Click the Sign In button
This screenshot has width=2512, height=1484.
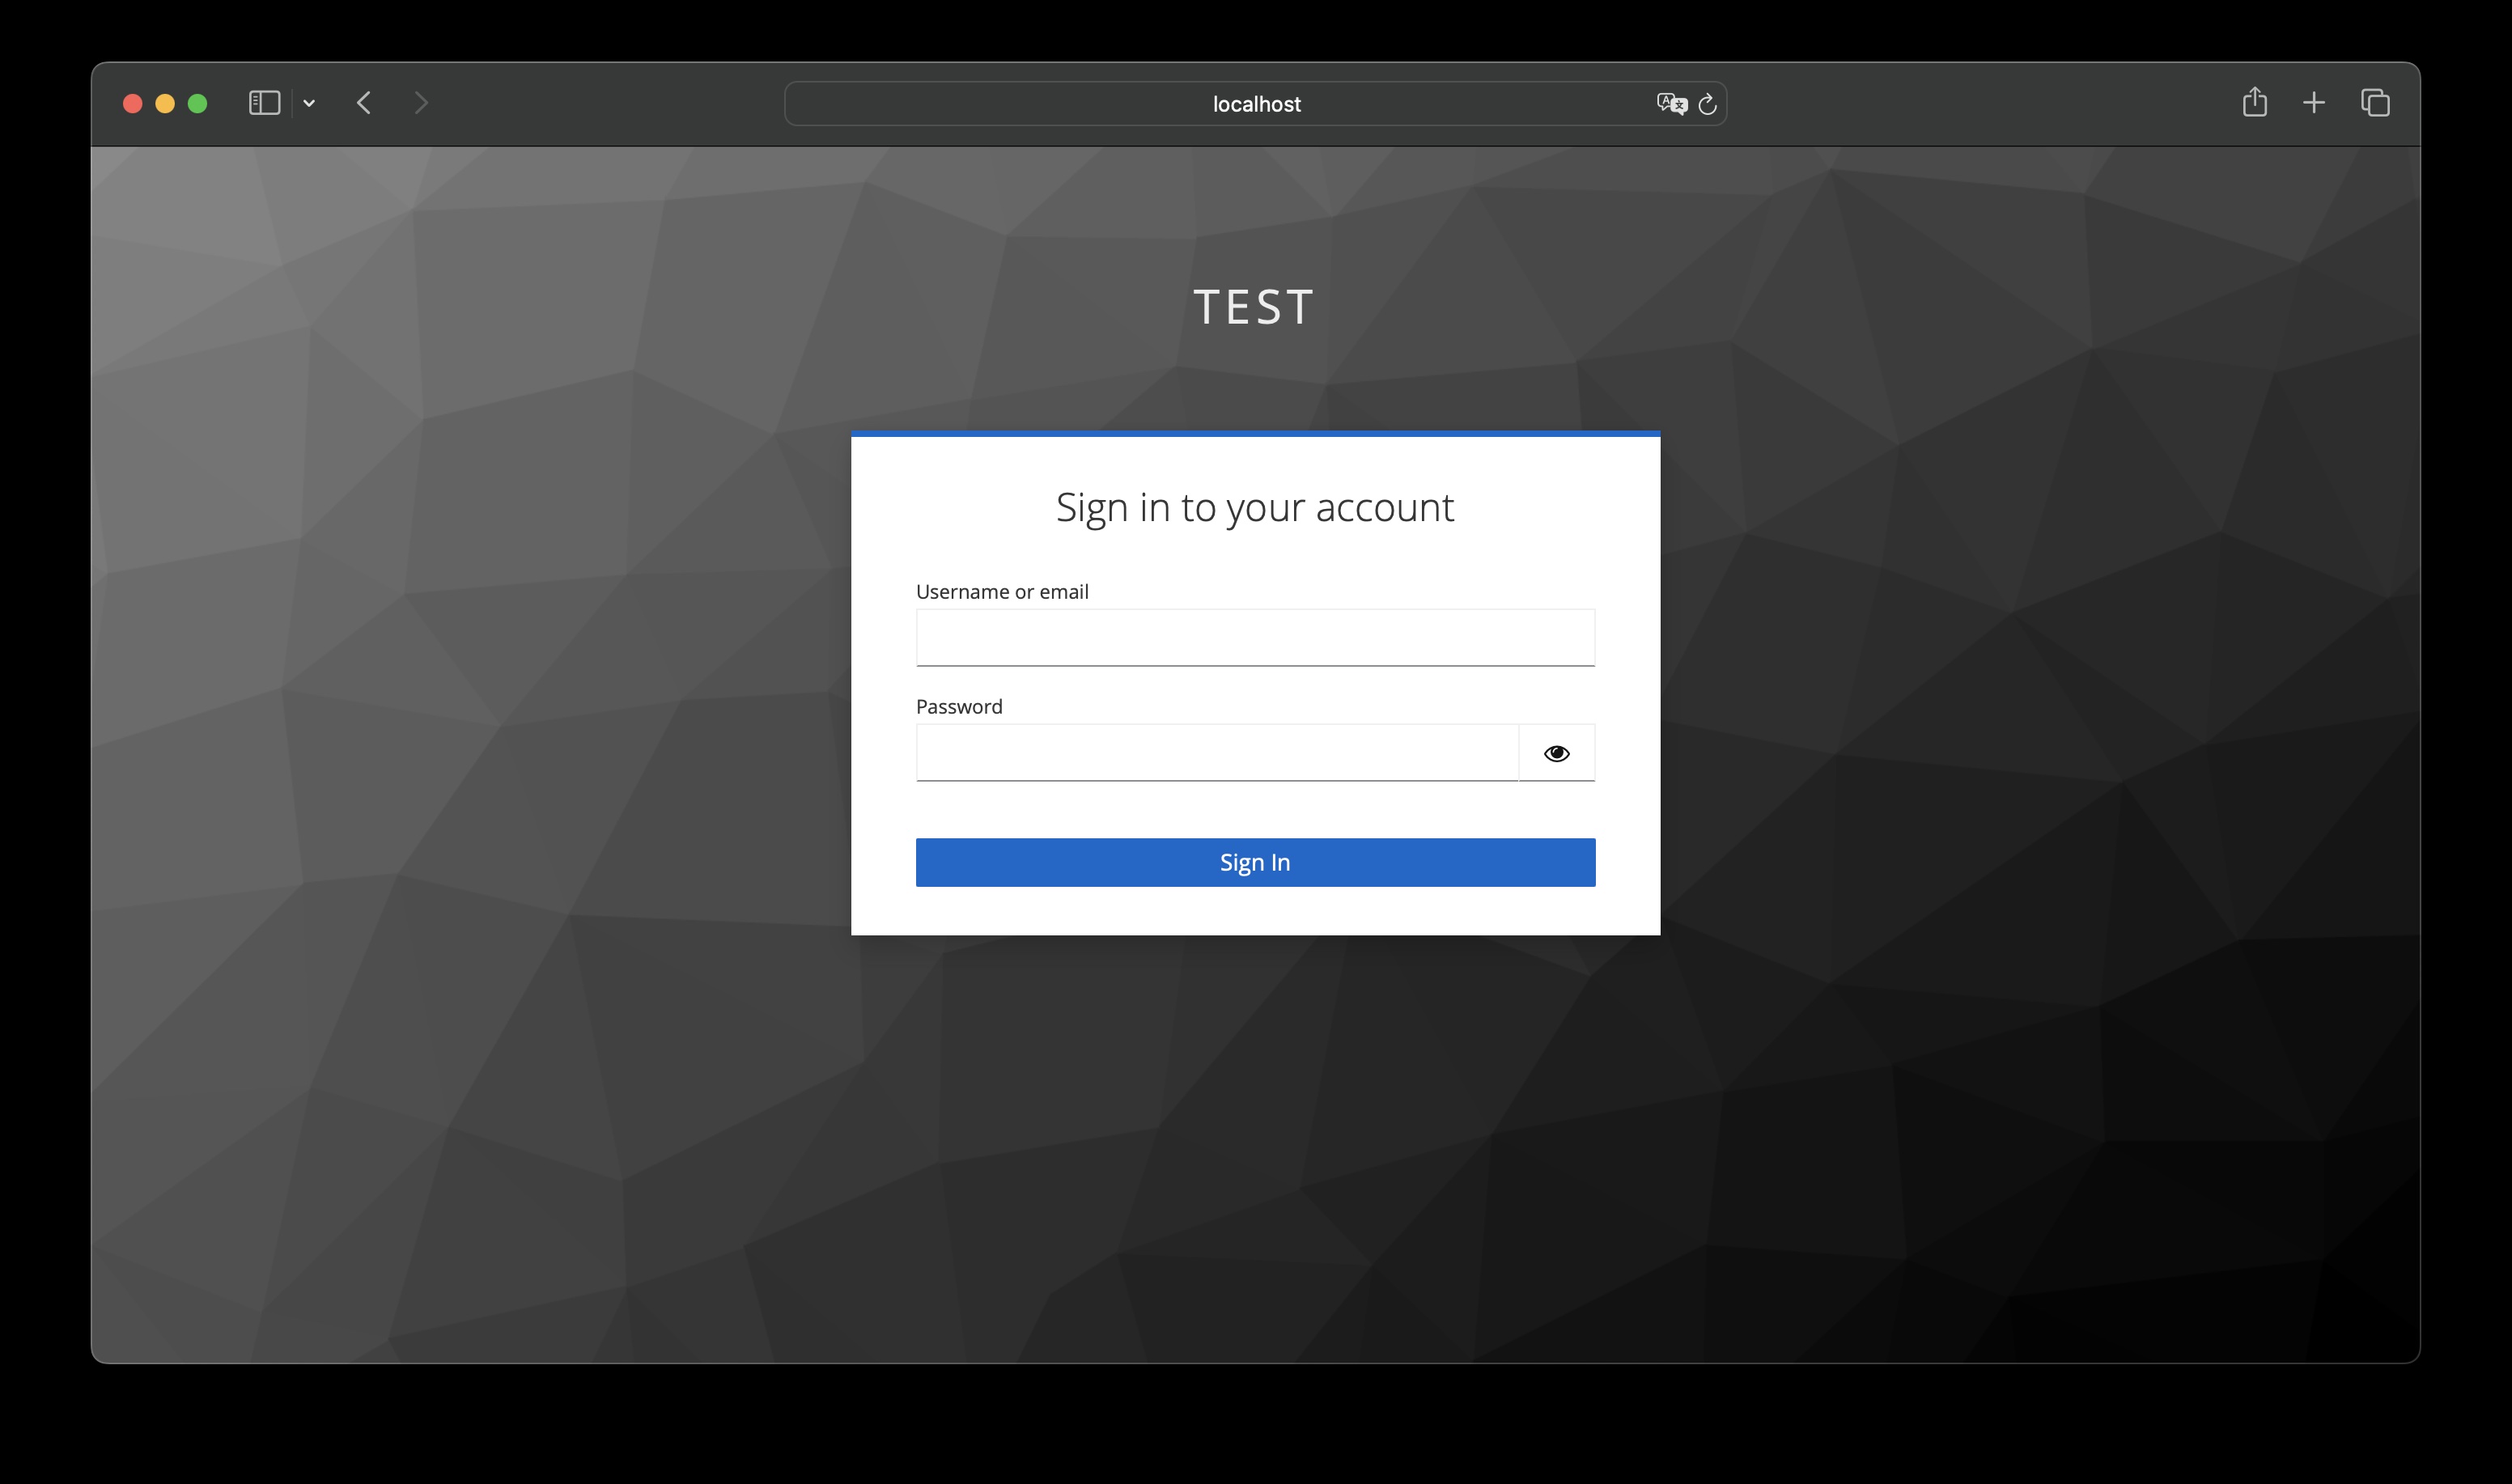pos(1256,862)
